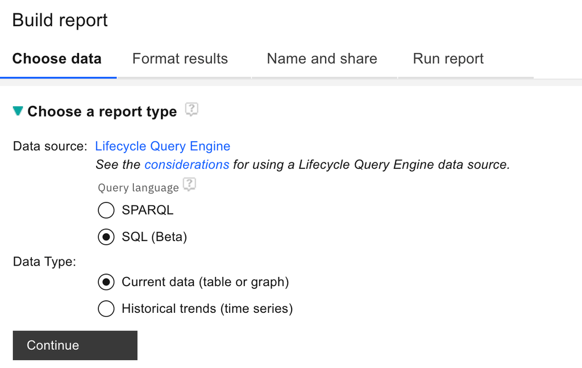Click the Build report page title
Image resolution: width=582 pixels, height=368 pixels.
coord(60,20)
